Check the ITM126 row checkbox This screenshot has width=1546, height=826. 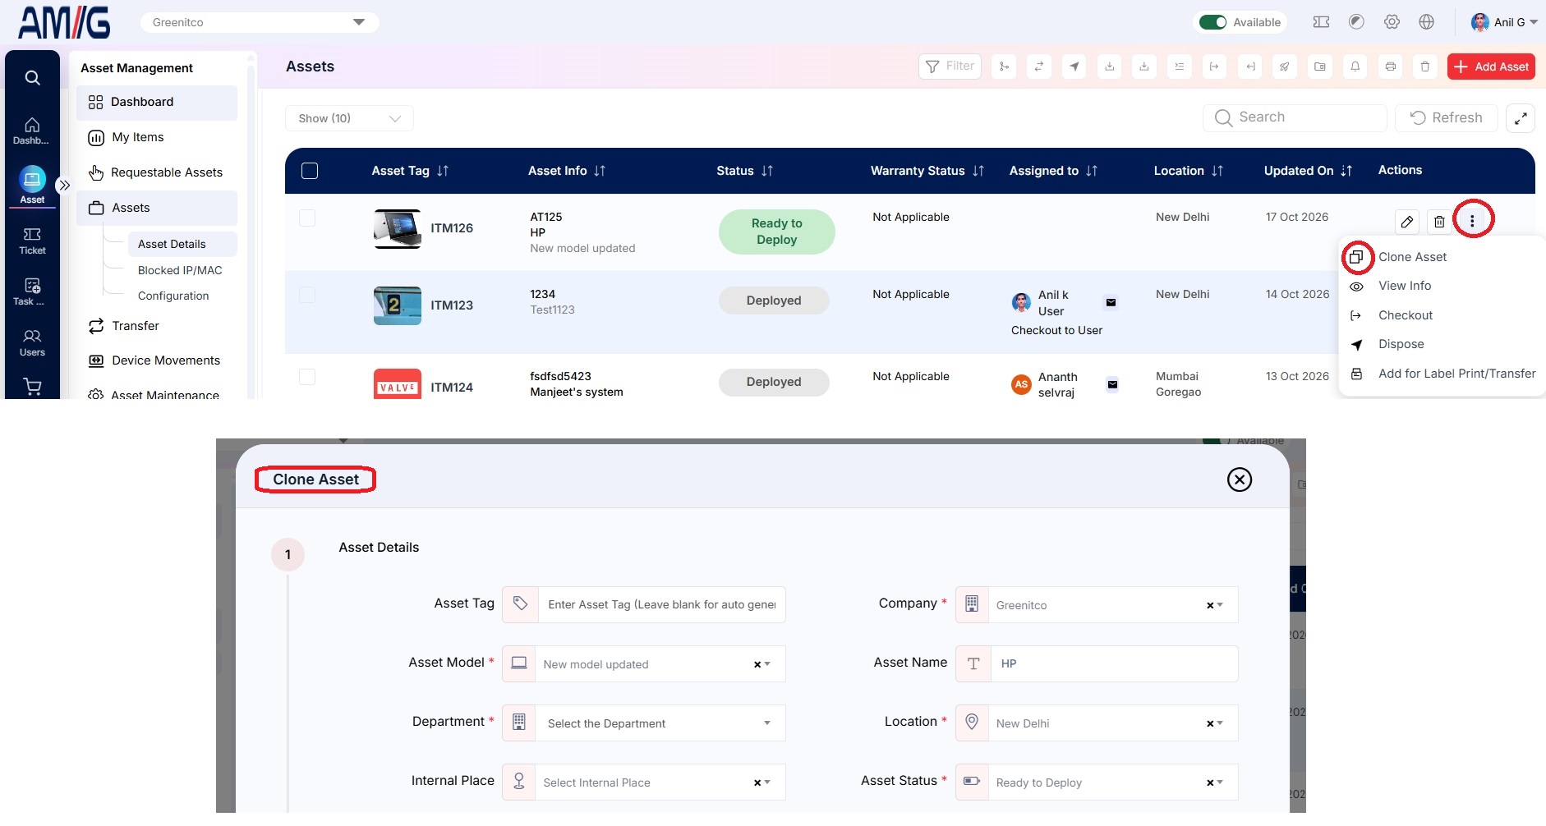pyautogui.click(x=307, y=218)
